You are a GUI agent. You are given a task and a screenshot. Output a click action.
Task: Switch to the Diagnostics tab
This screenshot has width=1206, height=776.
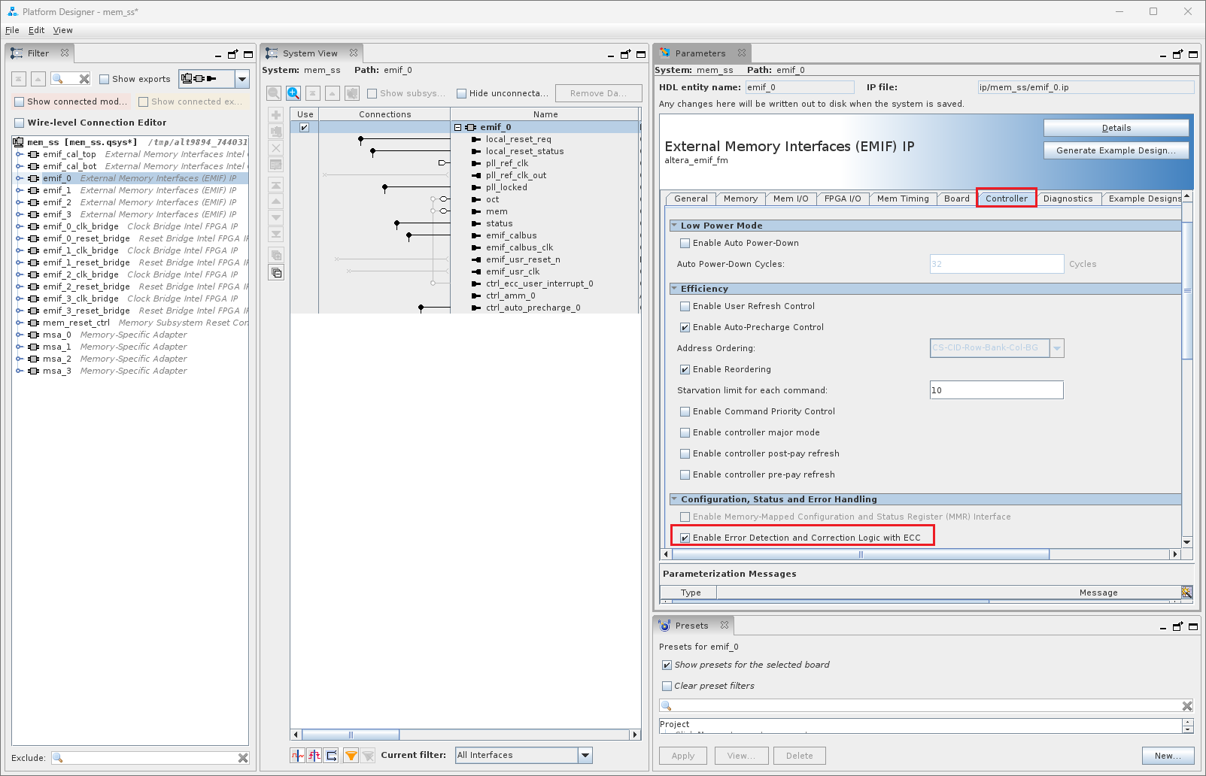(x=1068, y=199)
